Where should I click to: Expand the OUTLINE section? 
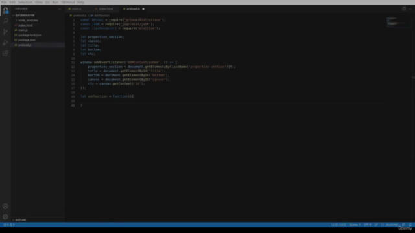[20, 220]
